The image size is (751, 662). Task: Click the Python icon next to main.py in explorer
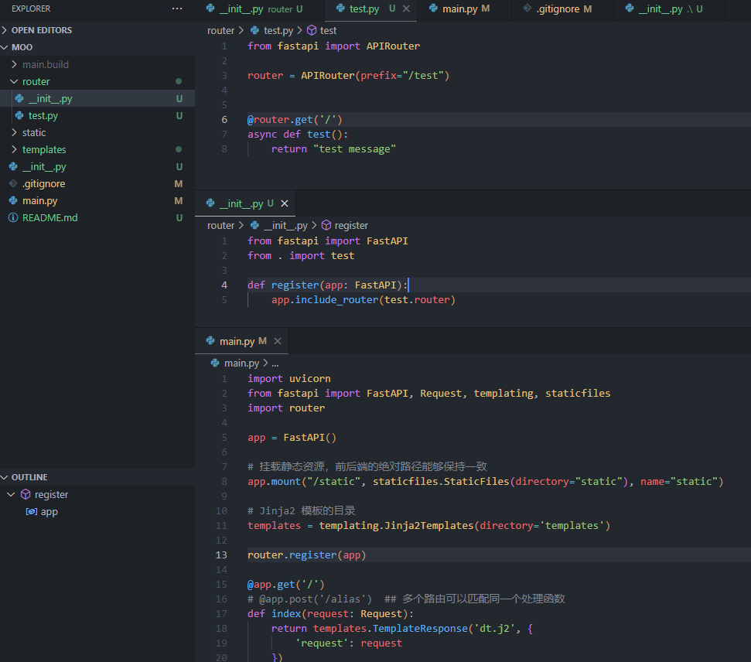coord(13,201)
